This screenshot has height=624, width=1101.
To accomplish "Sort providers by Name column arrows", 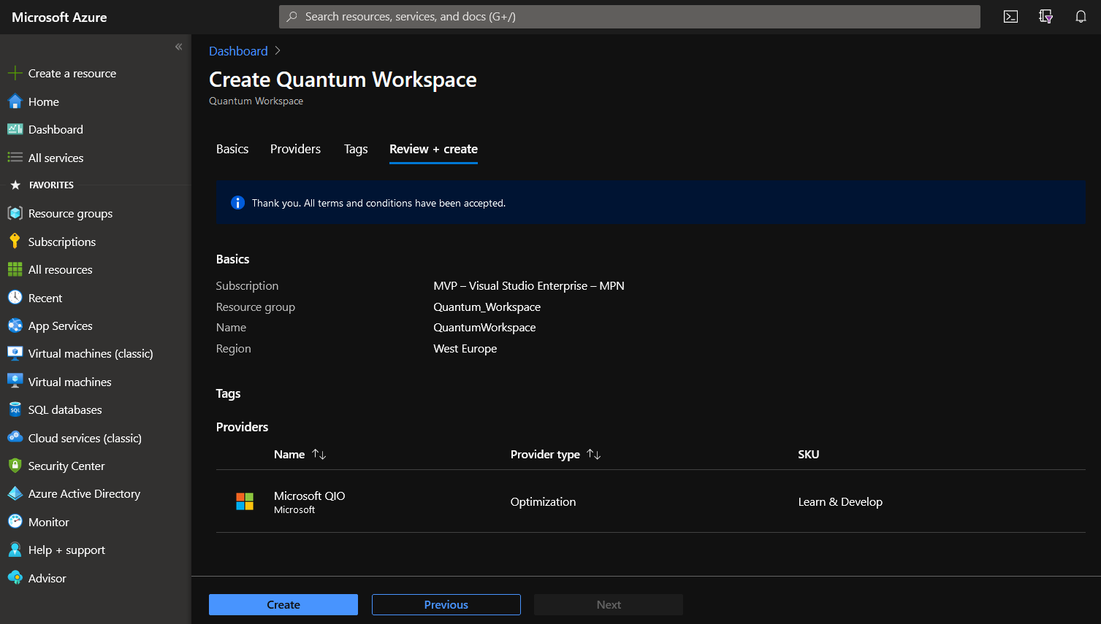I will (x=319, y=454).
